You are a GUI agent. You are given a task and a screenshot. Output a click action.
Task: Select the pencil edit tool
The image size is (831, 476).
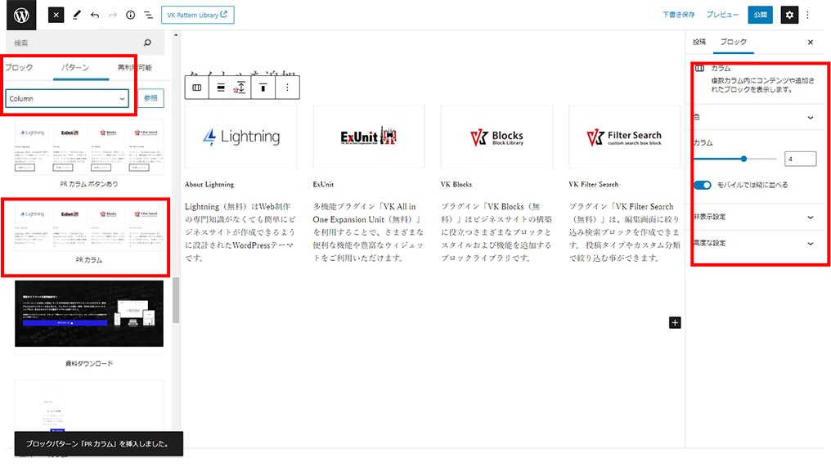[77, 15]
